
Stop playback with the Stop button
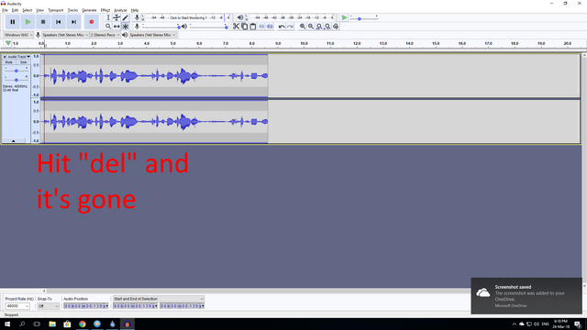click(x=43, y=22)
